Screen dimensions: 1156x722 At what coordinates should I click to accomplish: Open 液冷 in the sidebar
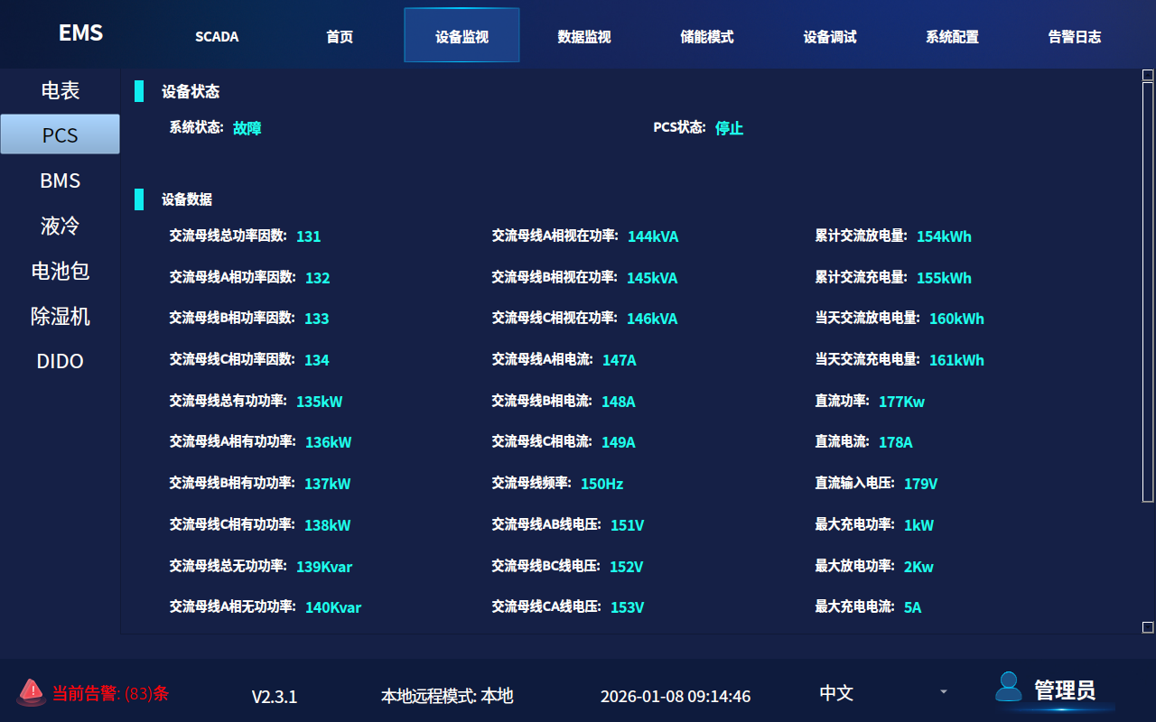pyautogui.click(x=61, y=226)
